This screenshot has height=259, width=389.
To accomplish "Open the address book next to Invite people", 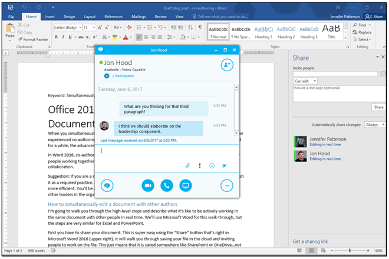I will [x=383, y=74].
